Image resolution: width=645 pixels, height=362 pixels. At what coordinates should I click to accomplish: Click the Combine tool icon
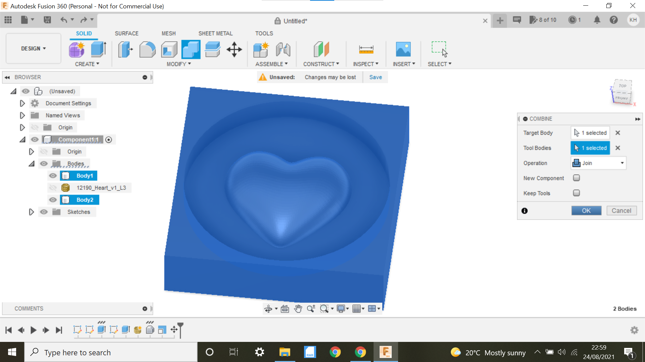click(x=190, y=49)
